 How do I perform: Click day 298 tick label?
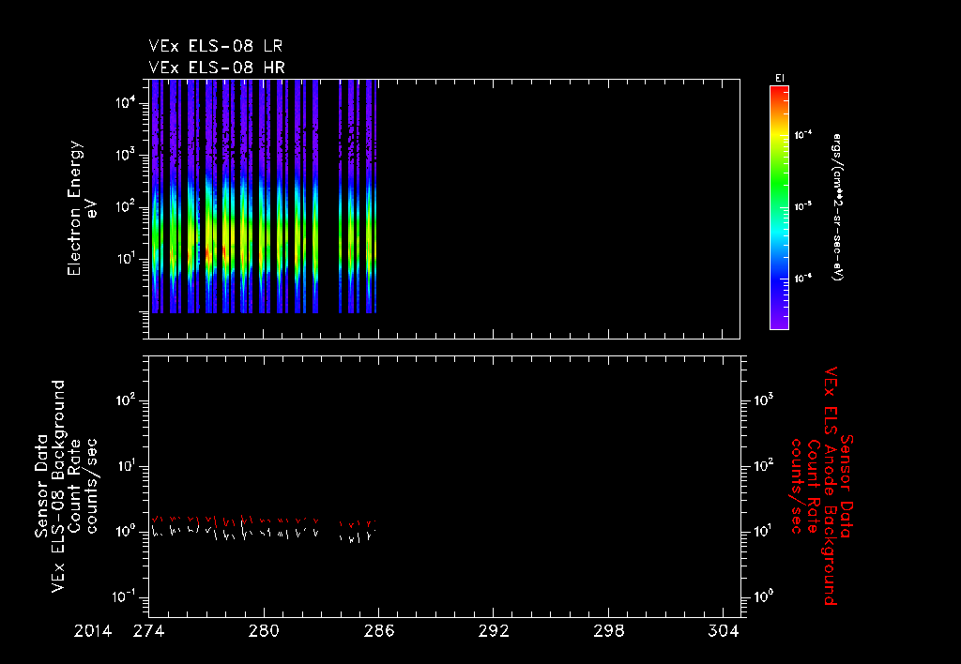click(x=607, y=631)
